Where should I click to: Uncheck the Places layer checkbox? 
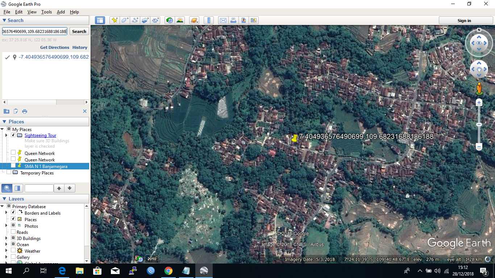click(13, 219)
